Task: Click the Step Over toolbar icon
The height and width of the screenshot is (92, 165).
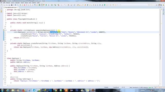Action: (30, 5)
